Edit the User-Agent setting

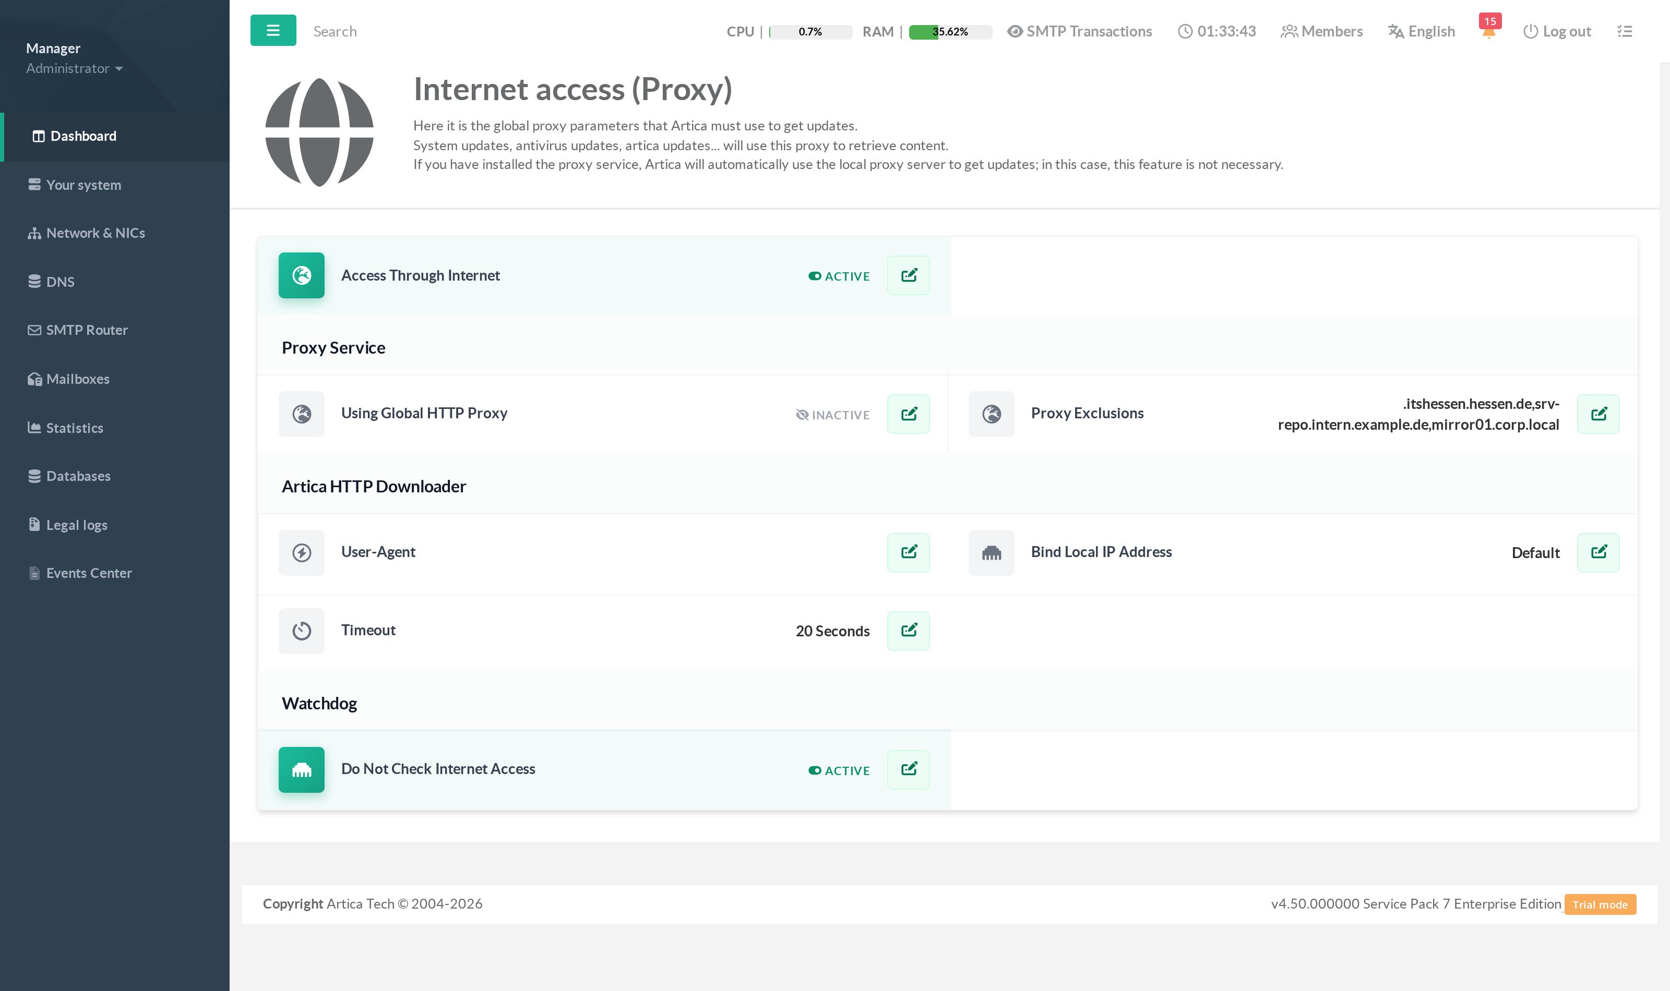[909, 552]
